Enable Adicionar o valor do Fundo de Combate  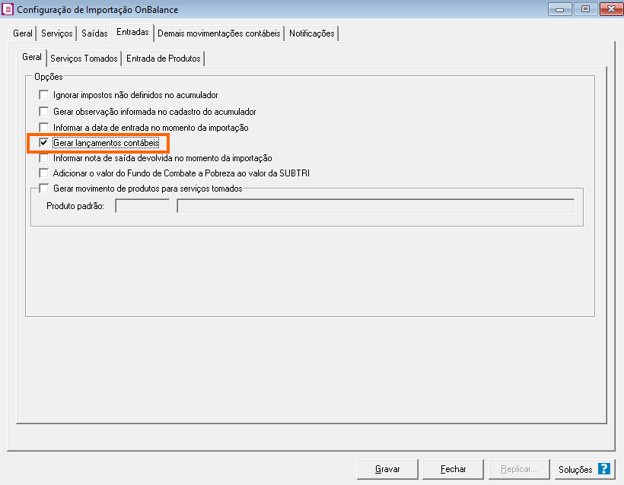pos(44,173)
